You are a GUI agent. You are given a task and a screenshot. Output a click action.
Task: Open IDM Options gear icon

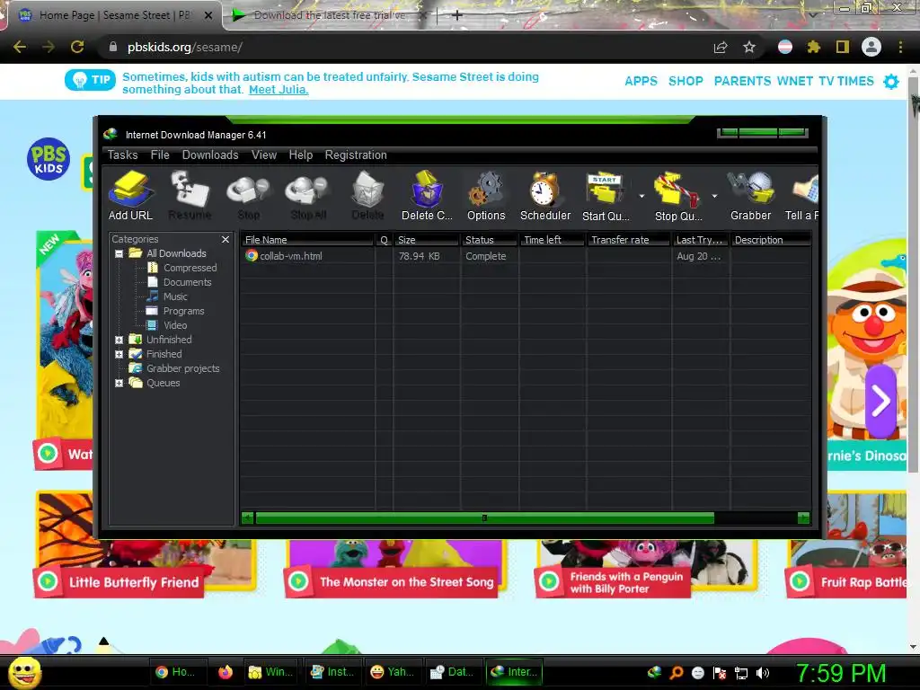coord(486,196)
